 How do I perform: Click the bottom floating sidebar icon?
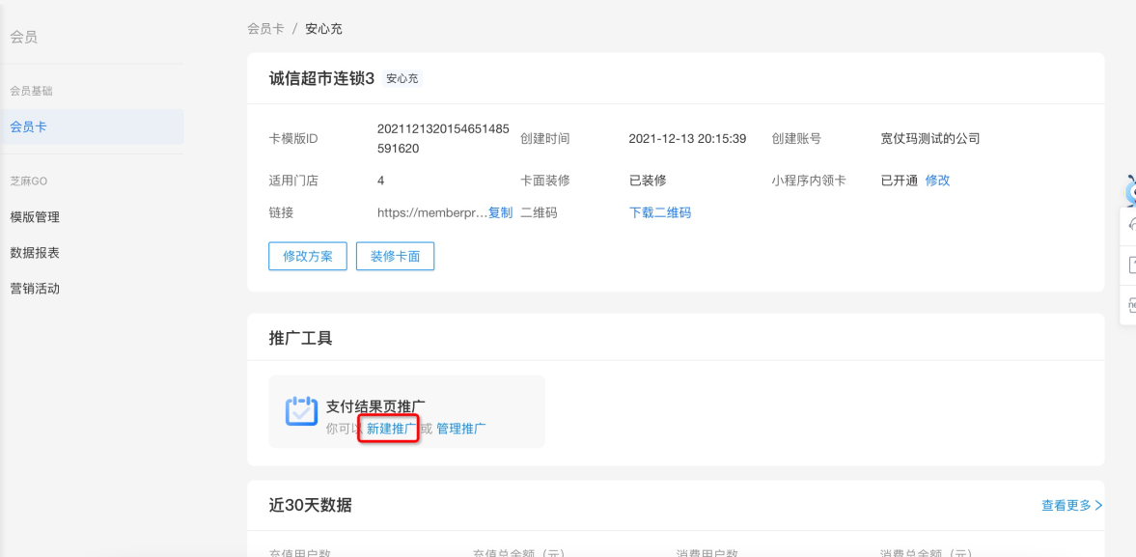1130,305
